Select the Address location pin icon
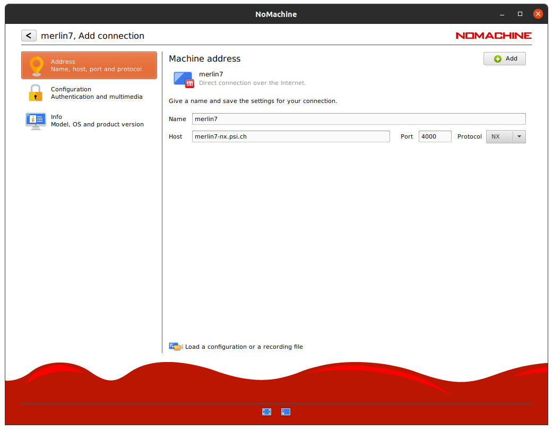This screenshot has height=430, width=553. (x=36, y=66)
